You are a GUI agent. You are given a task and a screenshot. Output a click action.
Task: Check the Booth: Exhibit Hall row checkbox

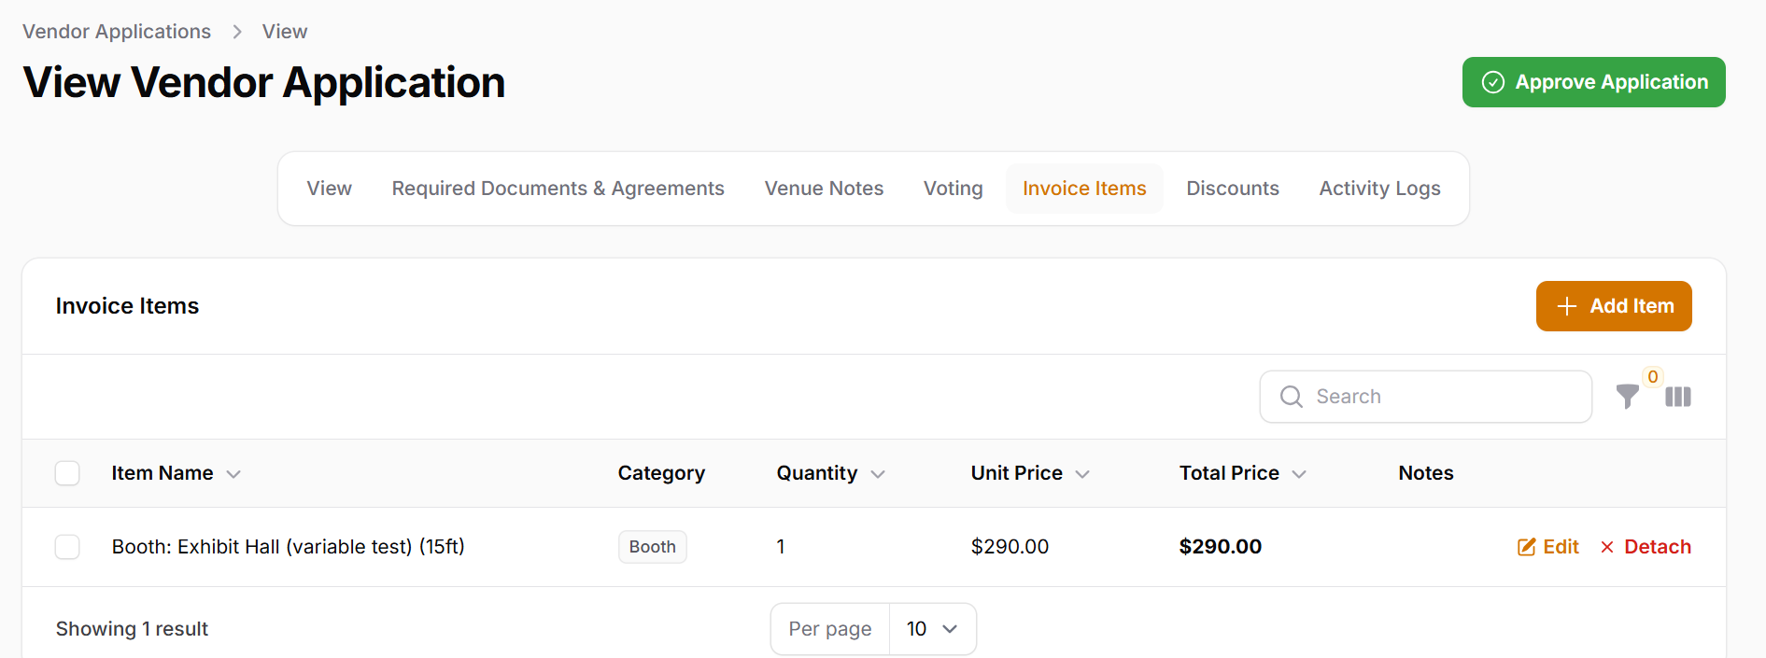click(67, 547)
